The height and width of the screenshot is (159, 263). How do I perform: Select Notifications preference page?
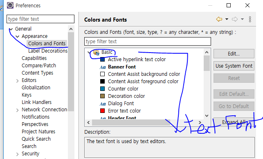[36, 117]
